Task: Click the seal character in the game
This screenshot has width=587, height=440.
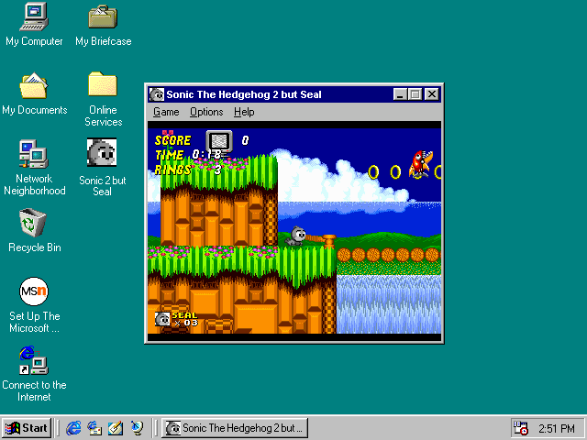Action: point(295,236)
